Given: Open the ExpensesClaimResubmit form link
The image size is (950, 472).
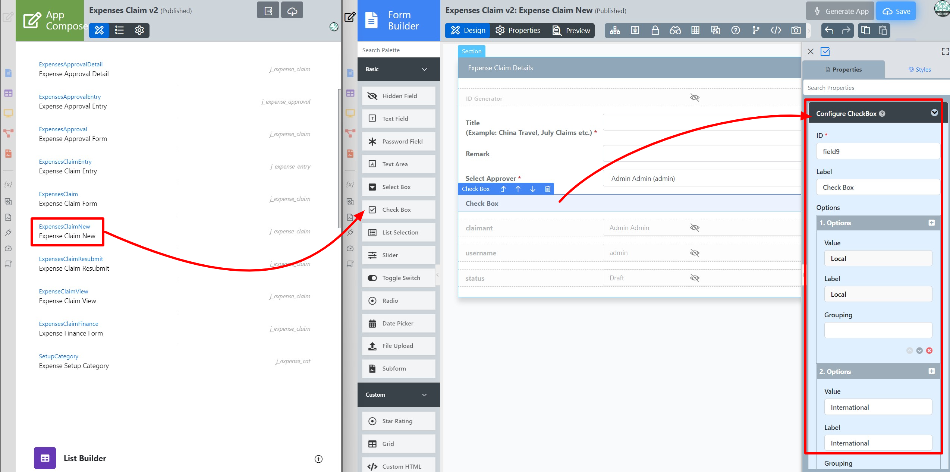Looking at the screenshot, I should point(71,259).
